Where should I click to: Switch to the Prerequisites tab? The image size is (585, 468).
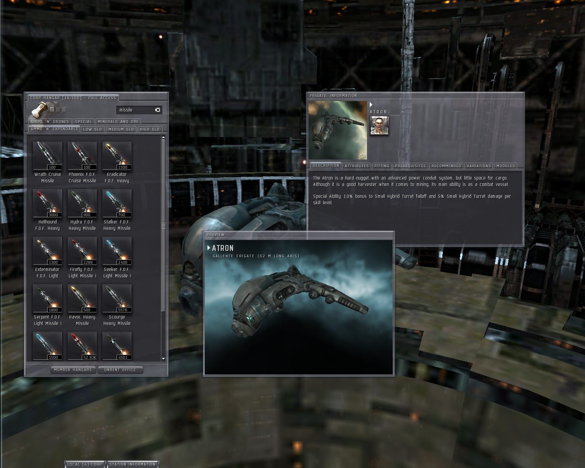pos(410,166)
